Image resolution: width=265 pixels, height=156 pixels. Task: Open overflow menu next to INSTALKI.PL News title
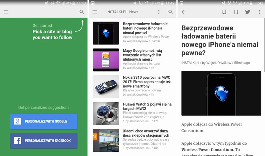point(159,12)
